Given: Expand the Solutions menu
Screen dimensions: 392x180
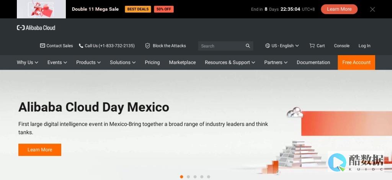Looking at the screenshot, I should pyautogui.click(x=123, y=62).
